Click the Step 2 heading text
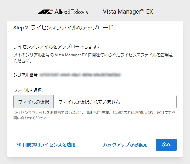Viewport: 190px width, 164px height. (x=63, y=28)
